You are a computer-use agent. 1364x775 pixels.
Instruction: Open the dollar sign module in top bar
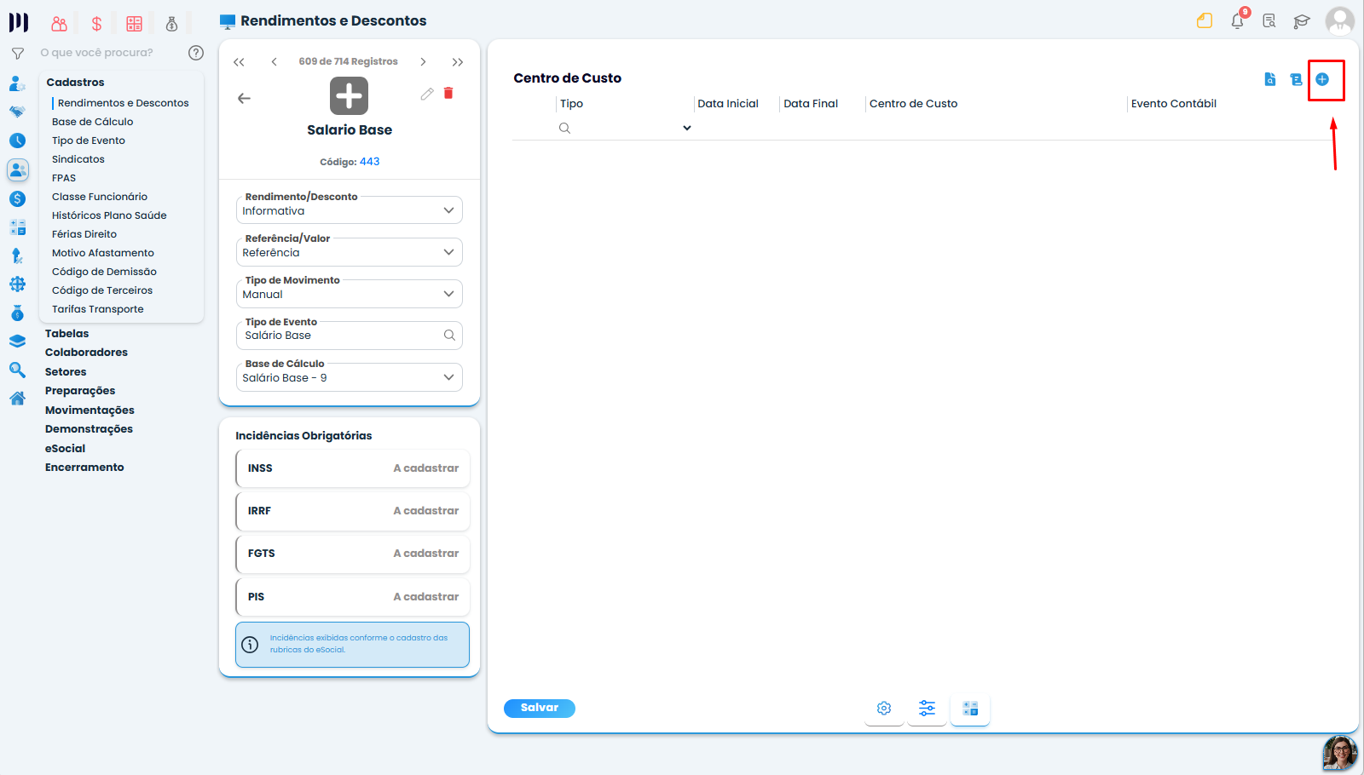[96, 24]
